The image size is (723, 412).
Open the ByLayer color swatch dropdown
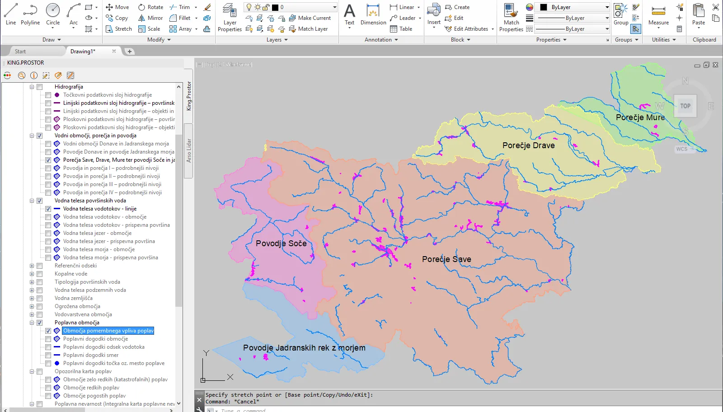tap(607, 7)
